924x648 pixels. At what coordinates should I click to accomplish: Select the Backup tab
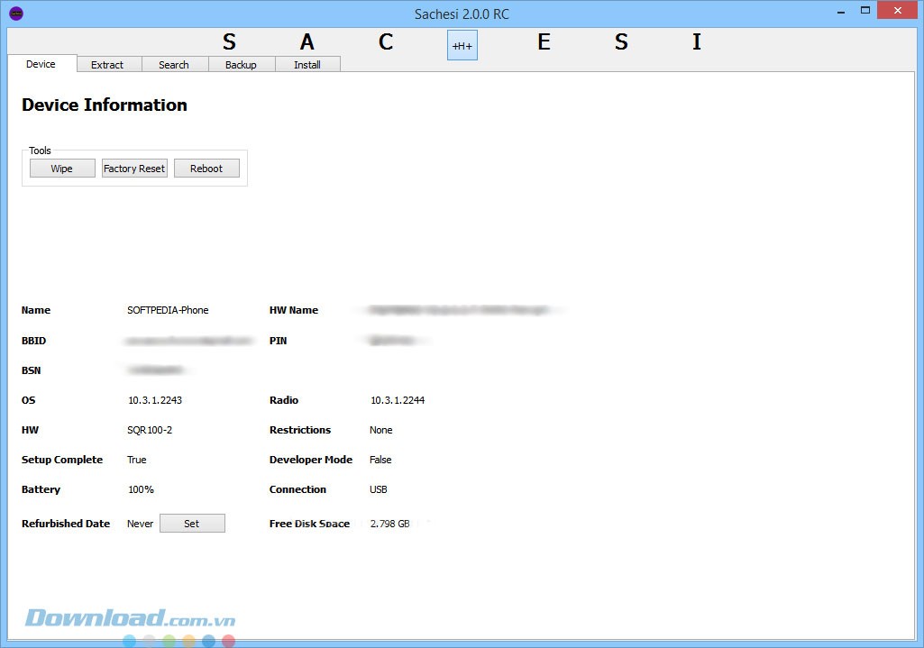241,65
